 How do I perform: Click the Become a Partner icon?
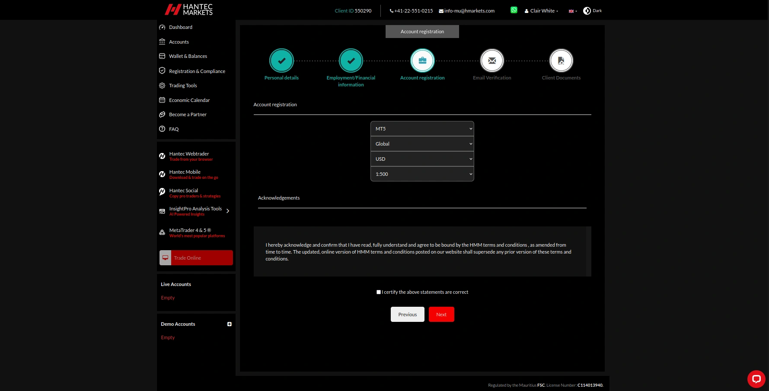tap(162, 114)
